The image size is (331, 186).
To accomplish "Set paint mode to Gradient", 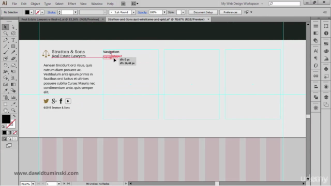I will [x=9, y=133].
